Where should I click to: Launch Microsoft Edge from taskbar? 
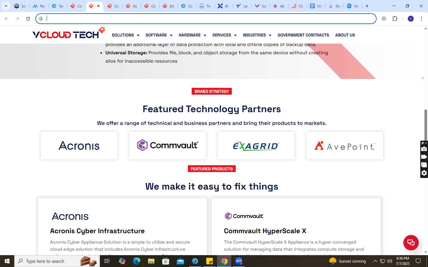[x=136, y=261]
